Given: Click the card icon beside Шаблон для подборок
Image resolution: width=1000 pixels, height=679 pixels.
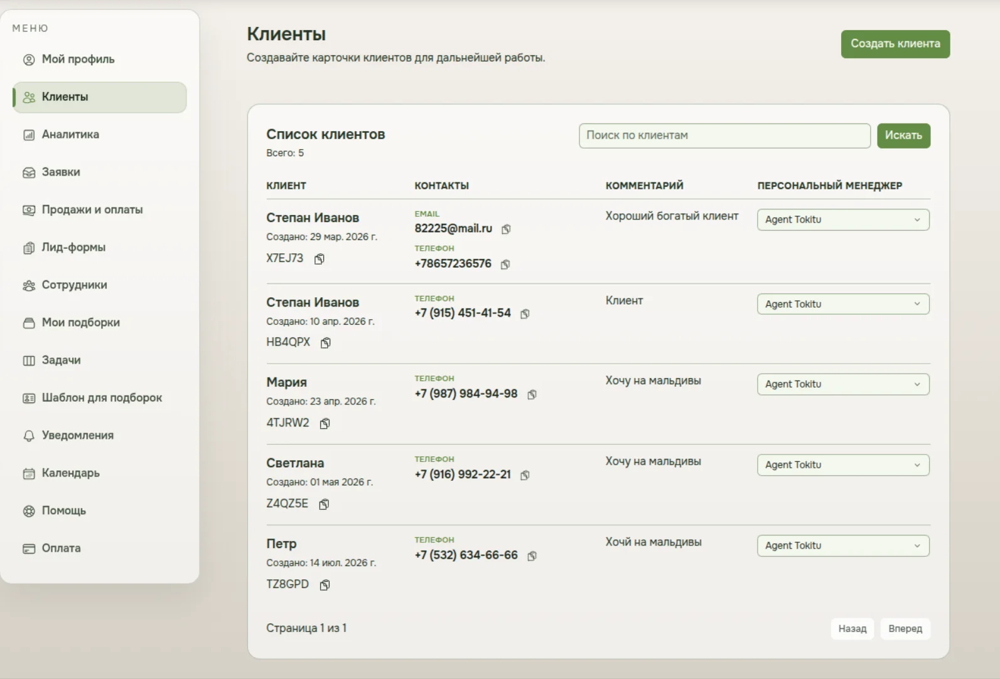Looking at the screenshot, I should point(29,398).
